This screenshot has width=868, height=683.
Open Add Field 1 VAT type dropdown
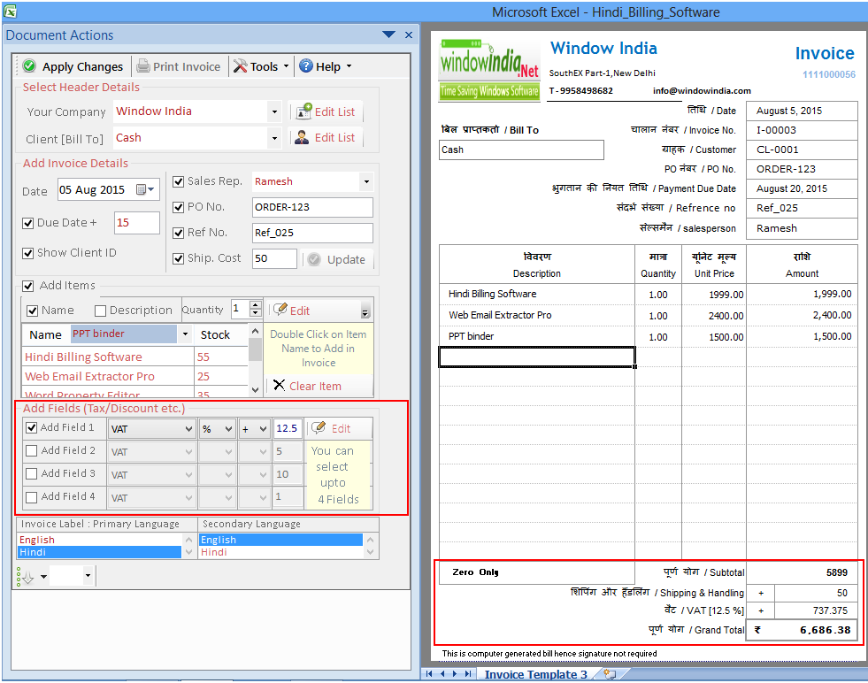coord(188,429)
